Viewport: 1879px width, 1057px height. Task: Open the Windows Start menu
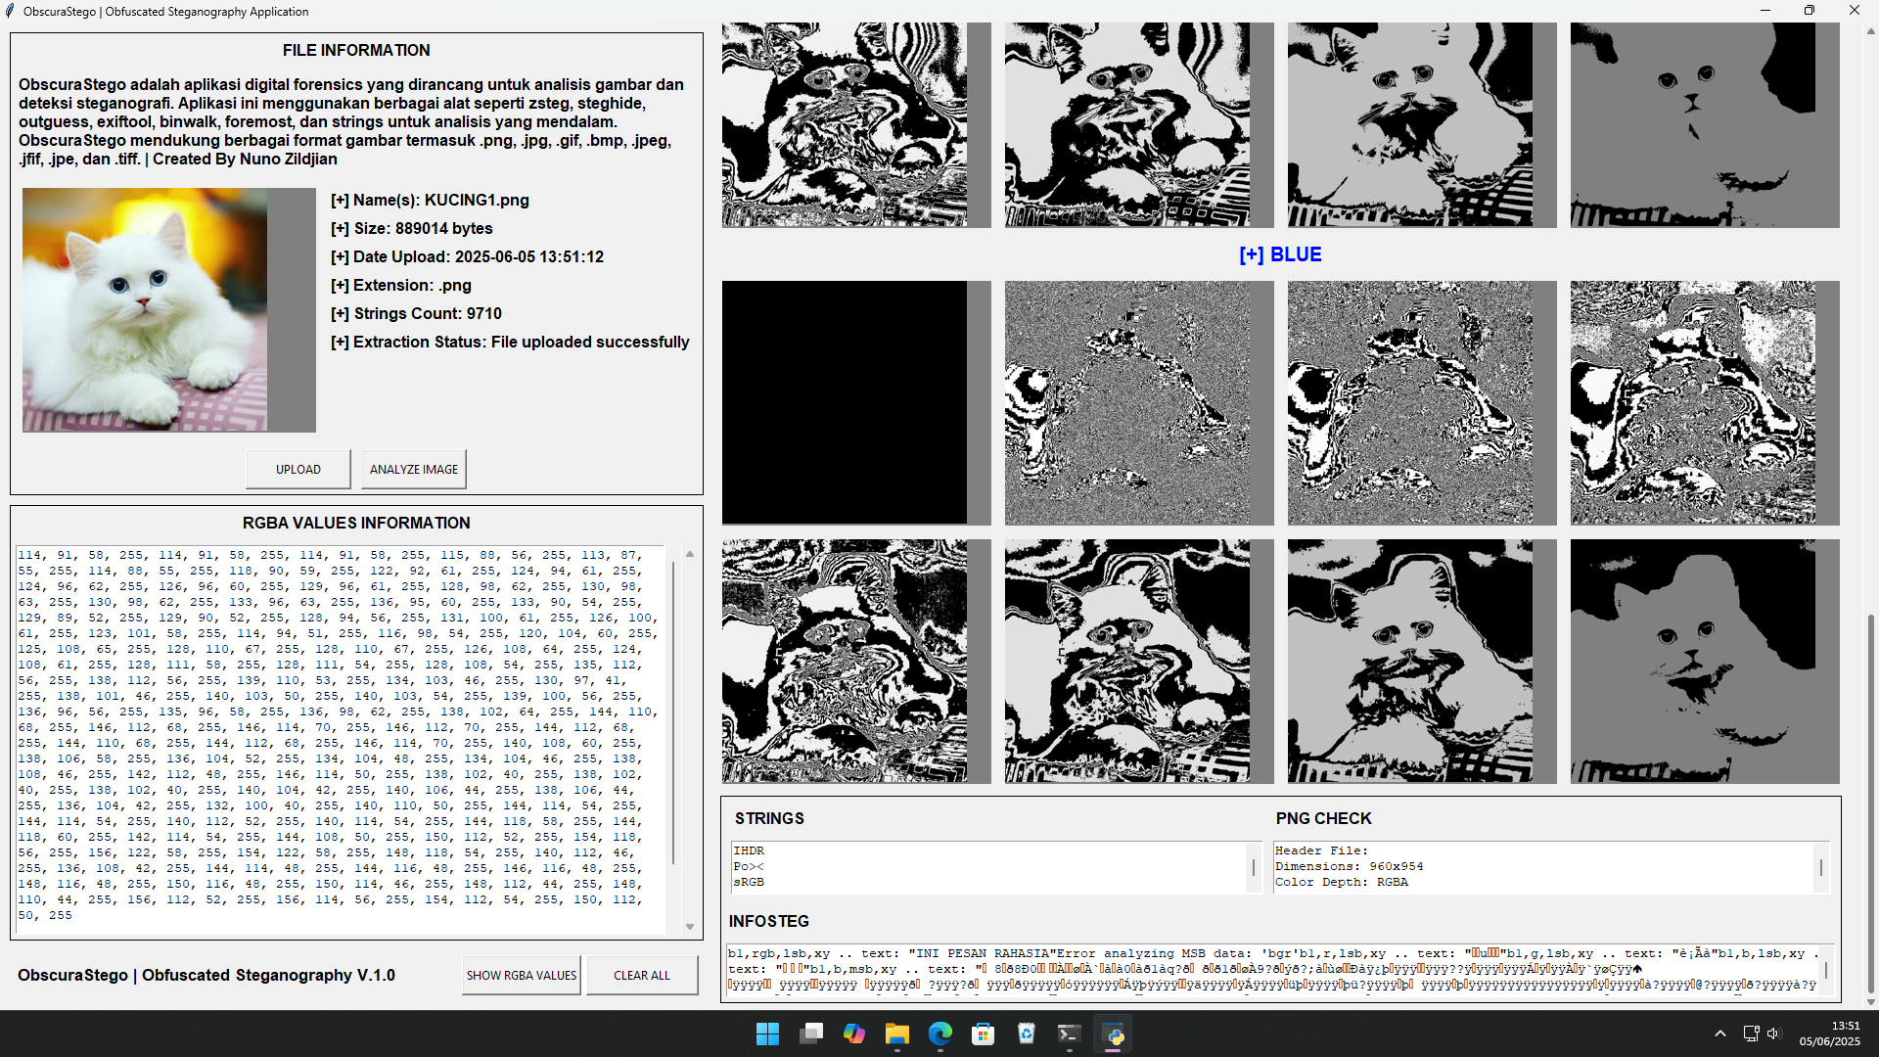point(767,1034)
